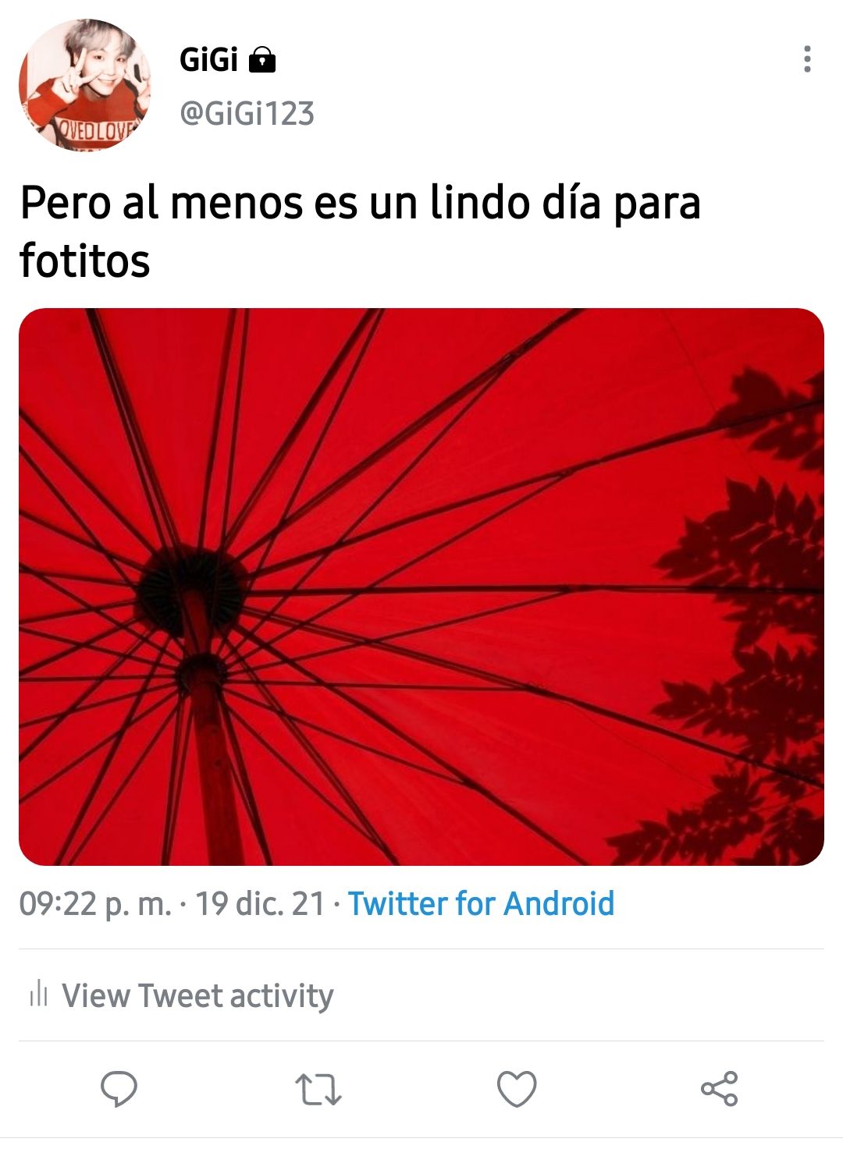Open the share icon options
843x1149 pixels.
[719, 1089]
